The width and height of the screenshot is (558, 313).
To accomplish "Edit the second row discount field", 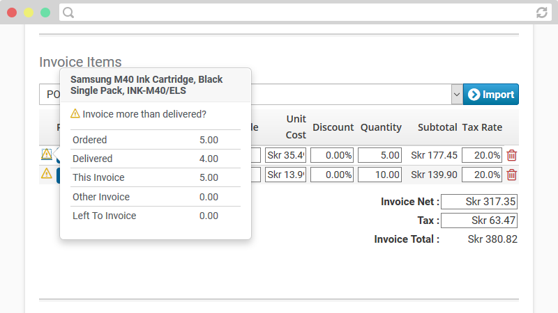I will (x=332, y=175).
